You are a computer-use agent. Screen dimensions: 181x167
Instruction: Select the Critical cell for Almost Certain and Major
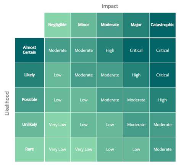tap(136, 50)
